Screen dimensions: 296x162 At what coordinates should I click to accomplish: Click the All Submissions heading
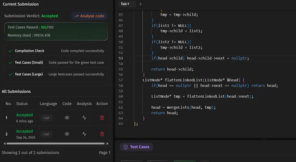(16, 91)
